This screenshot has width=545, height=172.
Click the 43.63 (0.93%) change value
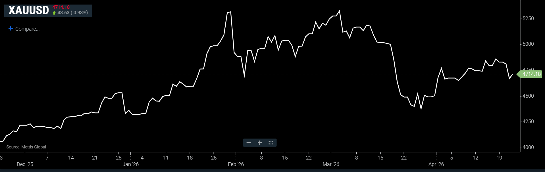click(73, 13)
